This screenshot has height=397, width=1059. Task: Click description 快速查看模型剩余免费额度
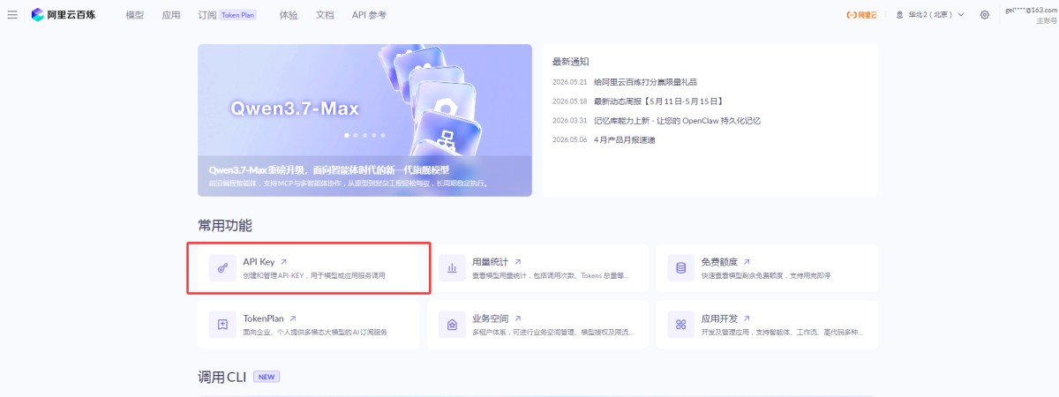click(x=766, y=276)
